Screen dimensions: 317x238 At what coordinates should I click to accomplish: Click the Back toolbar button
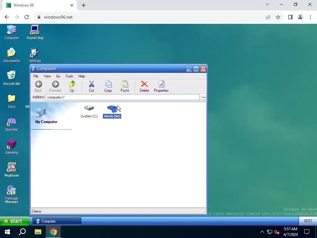click(38, 86)
